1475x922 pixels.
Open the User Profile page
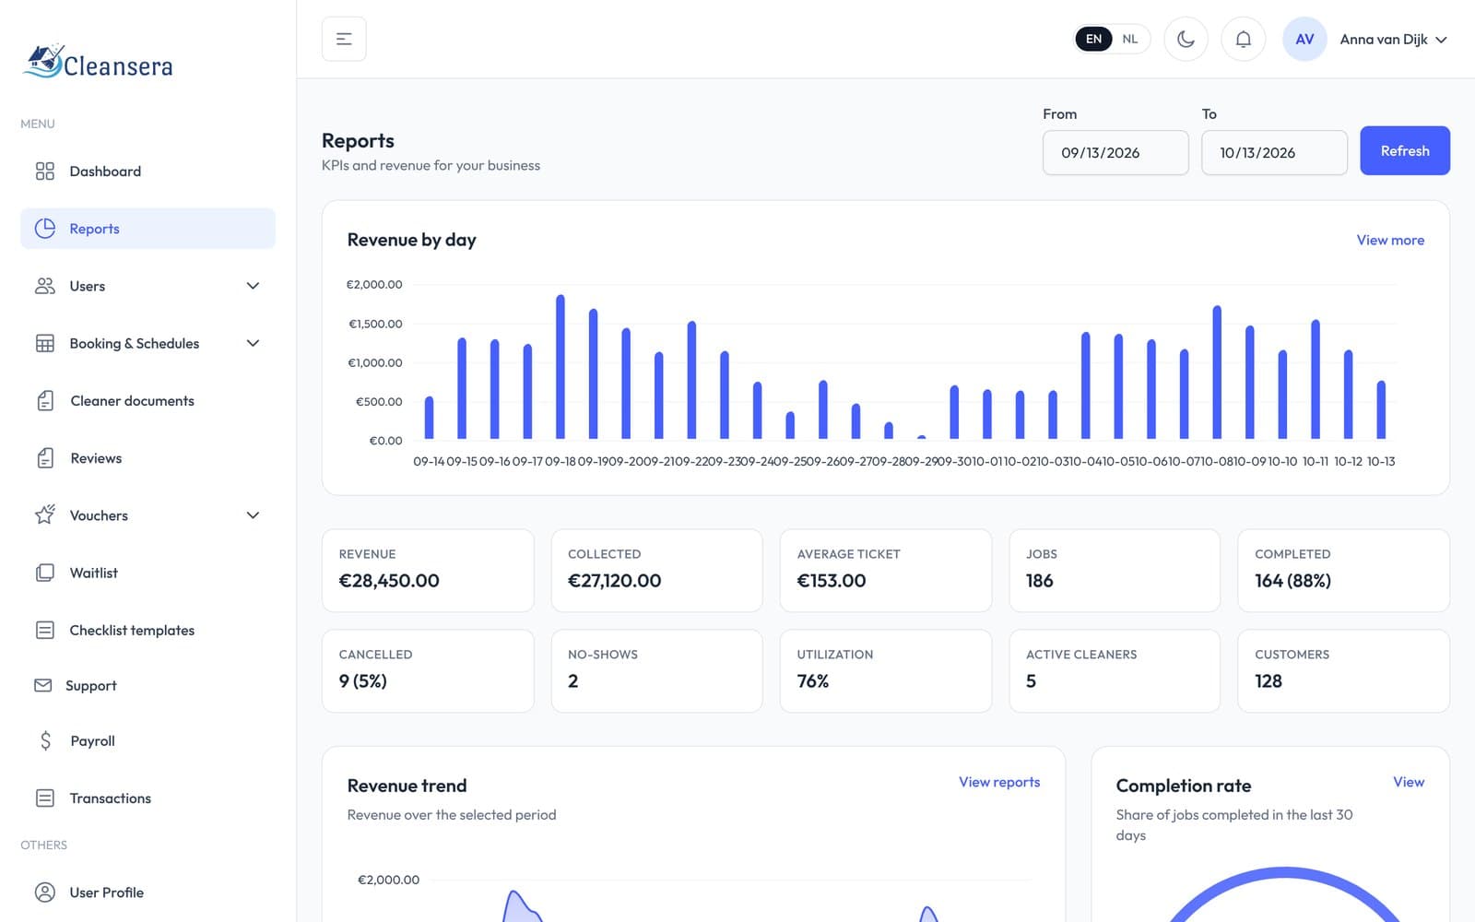click(x=147, y=892)
